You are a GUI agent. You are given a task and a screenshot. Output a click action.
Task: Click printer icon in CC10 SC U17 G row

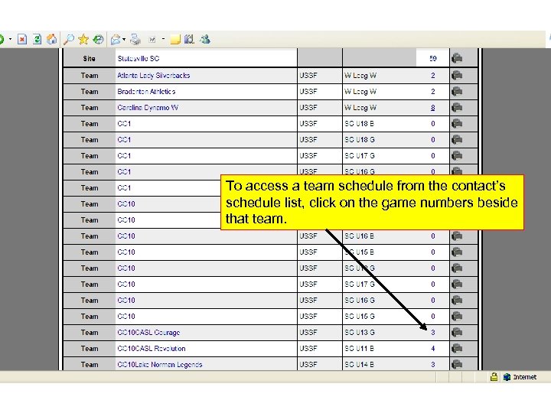tap(457, 284)
